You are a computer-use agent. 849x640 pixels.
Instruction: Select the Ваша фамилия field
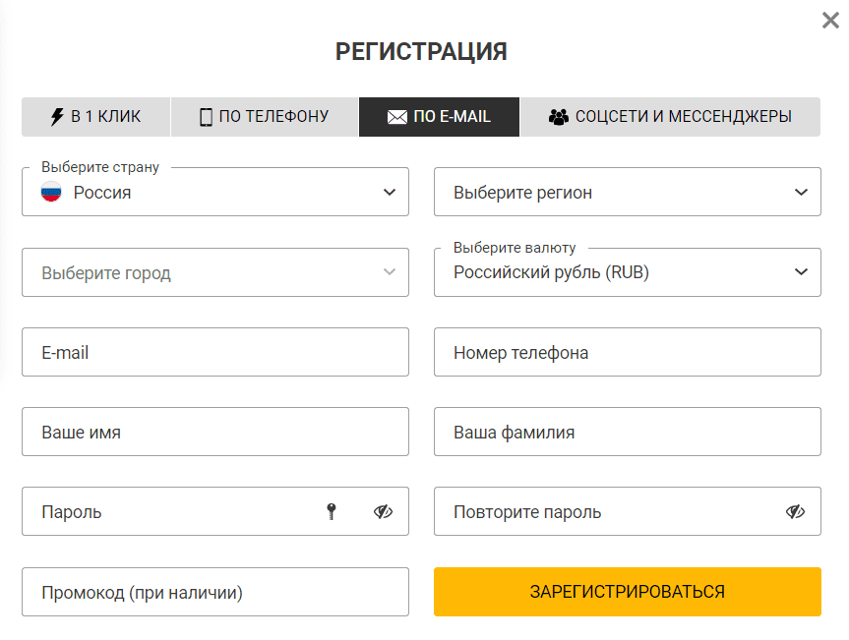(627, 432)
